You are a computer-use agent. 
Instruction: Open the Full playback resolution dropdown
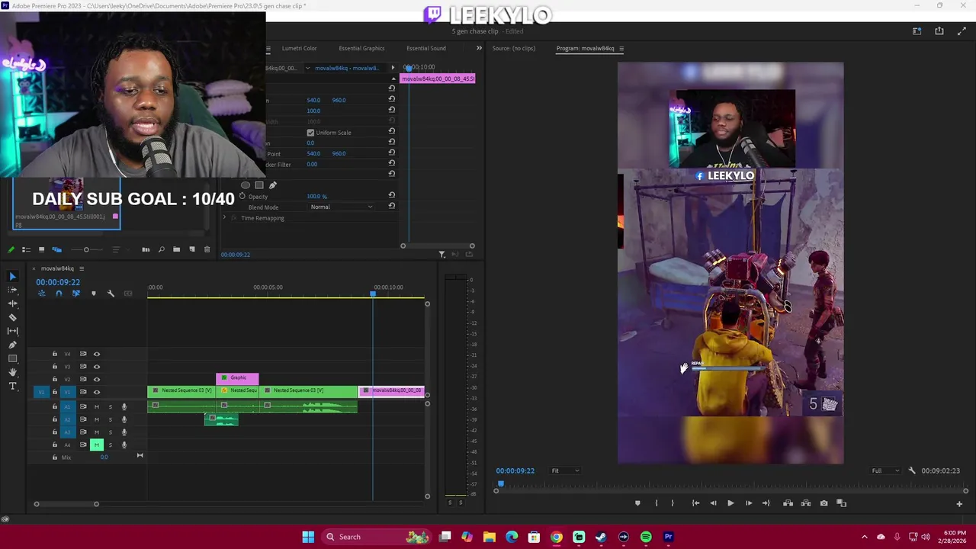point(885,470)
